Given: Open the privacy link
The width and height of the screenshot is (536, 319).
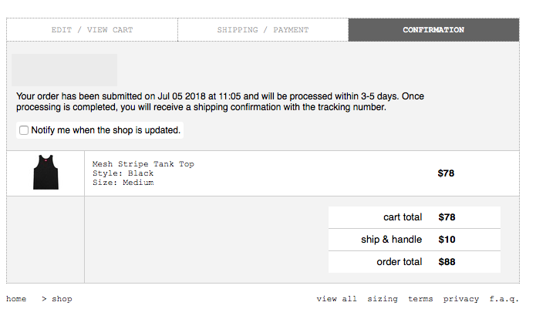Looking at the screenshot, I should click(x=460, y=299).
